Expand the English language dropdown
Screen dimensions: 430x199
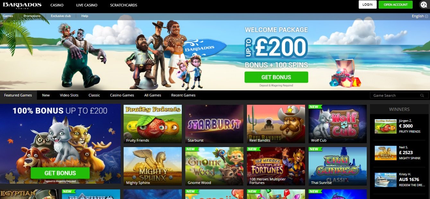pyautogui.click(x=420, y=16)
